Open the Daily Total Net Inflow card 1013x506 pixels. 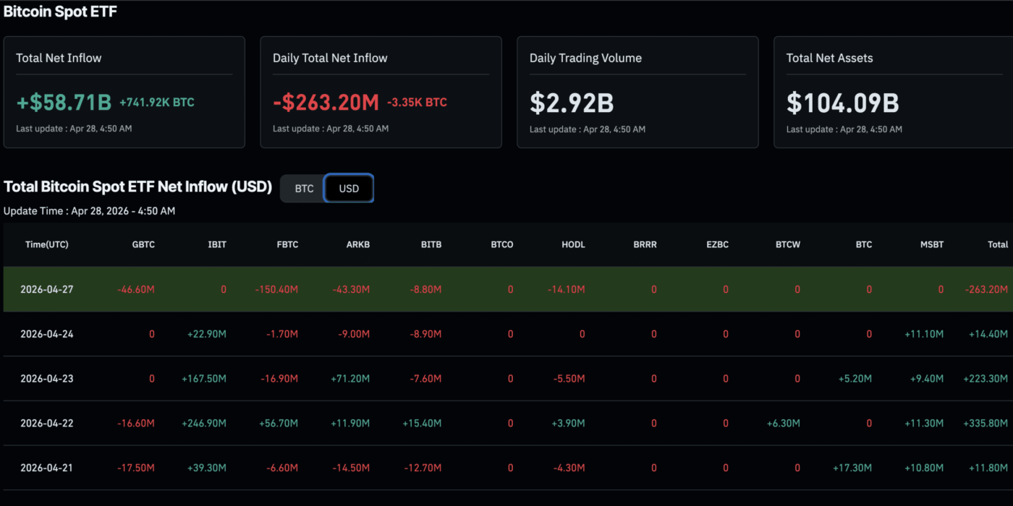pos(381,93)
